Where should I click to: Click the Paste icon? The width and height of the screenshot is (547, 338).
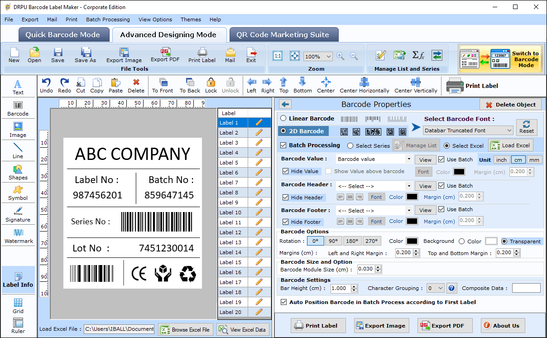click(x=115, y=85)
